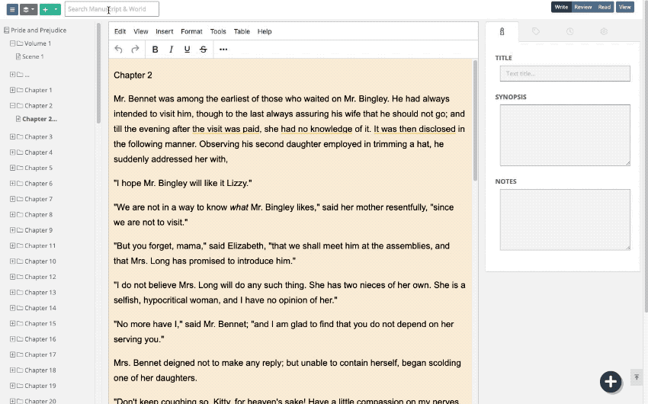Open the green add-button dropdown arrow
The image size is (648, 404).
pyautogui.click(x=56, y=9)
